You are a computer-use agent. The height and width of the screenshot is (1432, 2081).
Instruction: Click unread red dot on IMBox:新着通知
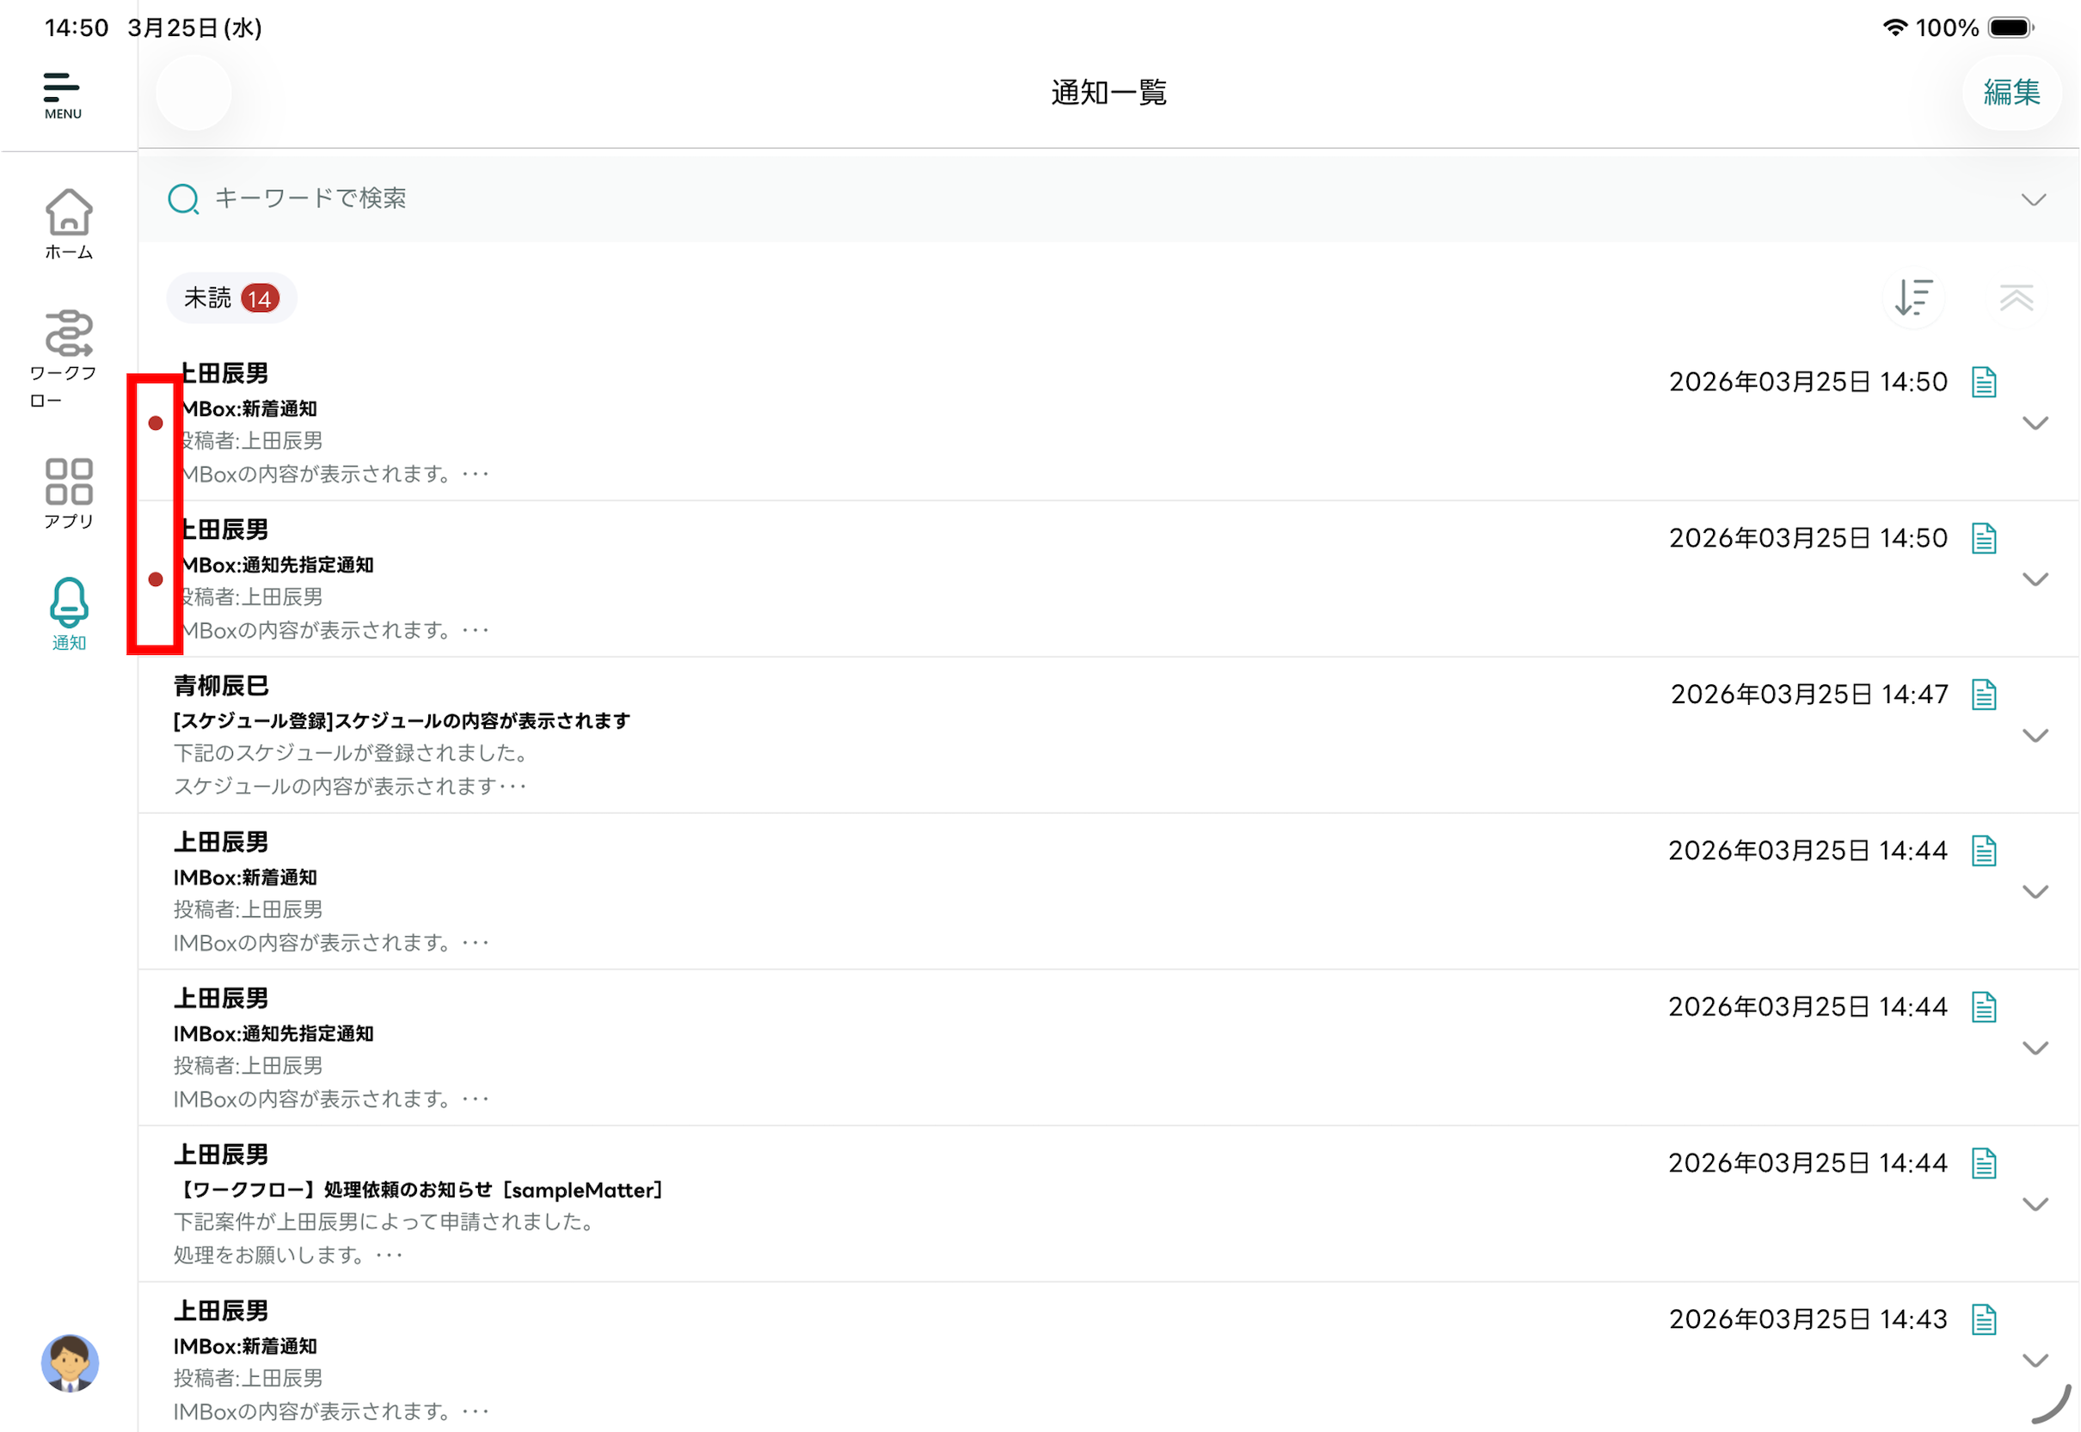tap(156, 423)
